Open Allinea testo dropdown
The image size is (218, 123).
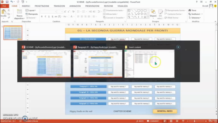click(110, 14)
